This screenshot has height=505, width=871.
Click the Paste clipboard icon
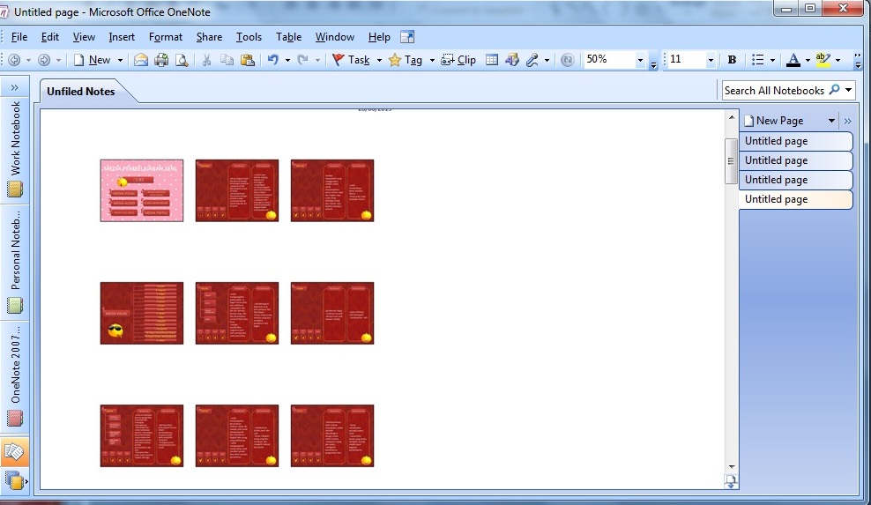click(247, 60)
